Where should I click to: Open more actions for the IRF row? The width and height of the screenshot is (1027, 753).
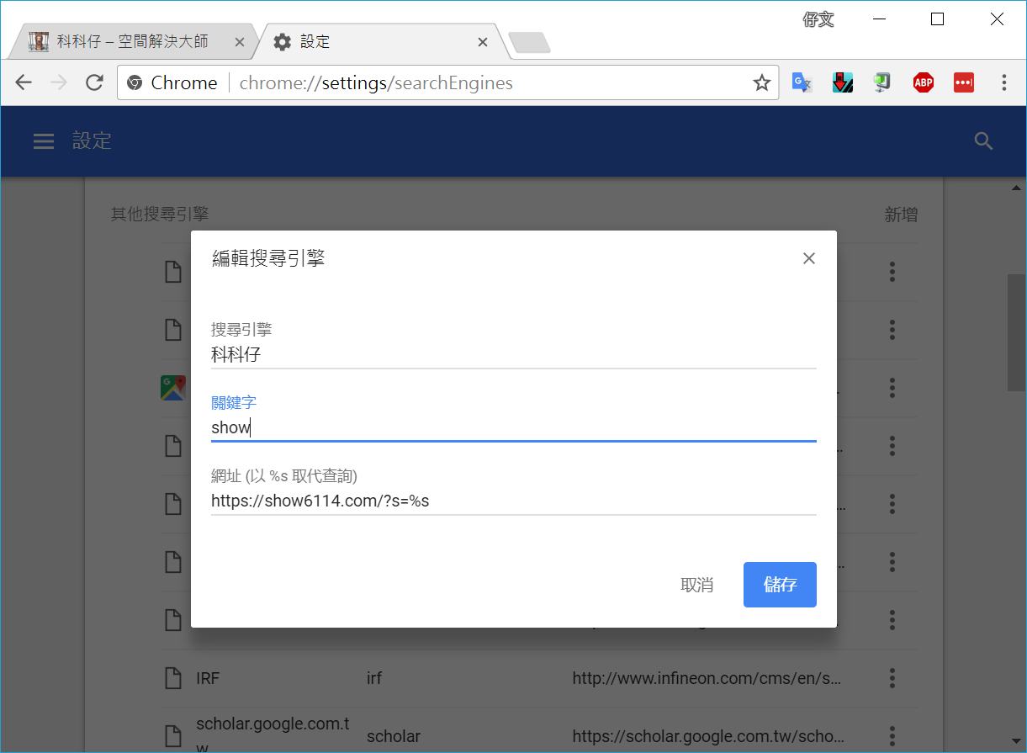coord(892,678)
